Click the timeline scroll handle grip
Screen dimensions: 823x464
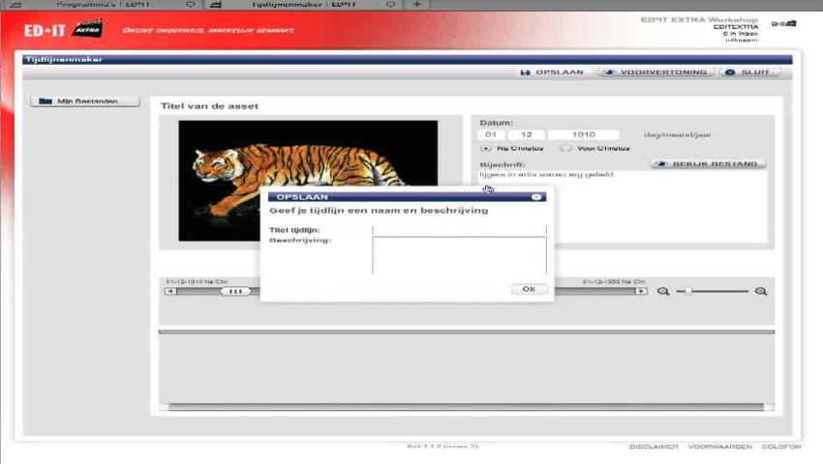pyautogui.click(x=235, y=291)
